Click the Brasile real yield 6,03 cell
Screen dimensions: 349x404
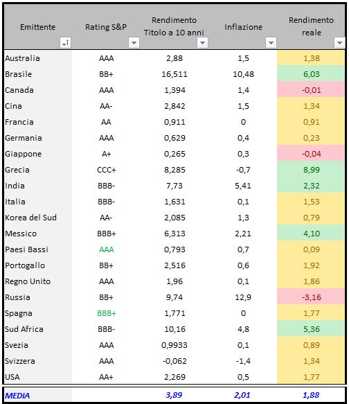[x=311, y=74]
